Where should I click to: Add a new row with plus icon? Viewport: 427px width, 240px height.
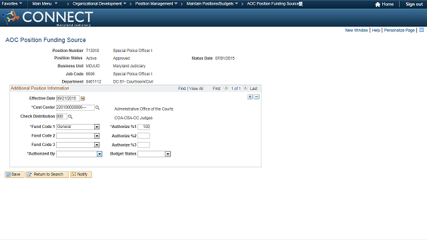click(250, 97)
